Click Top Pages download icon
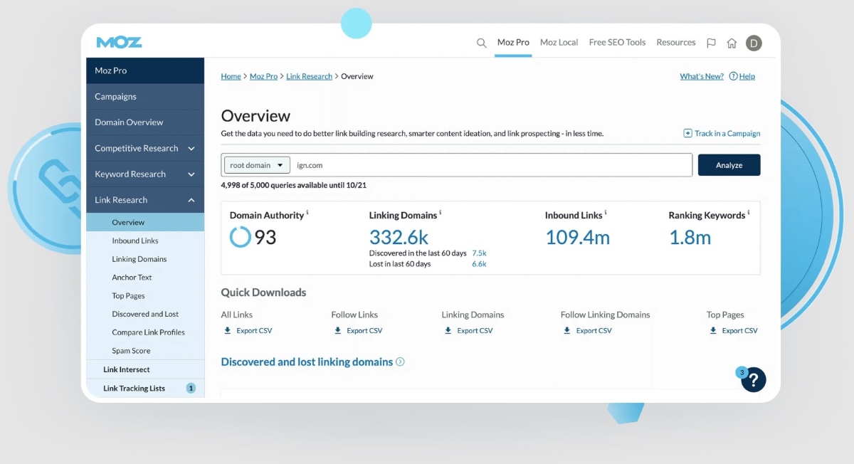 [x=713, y=330]
